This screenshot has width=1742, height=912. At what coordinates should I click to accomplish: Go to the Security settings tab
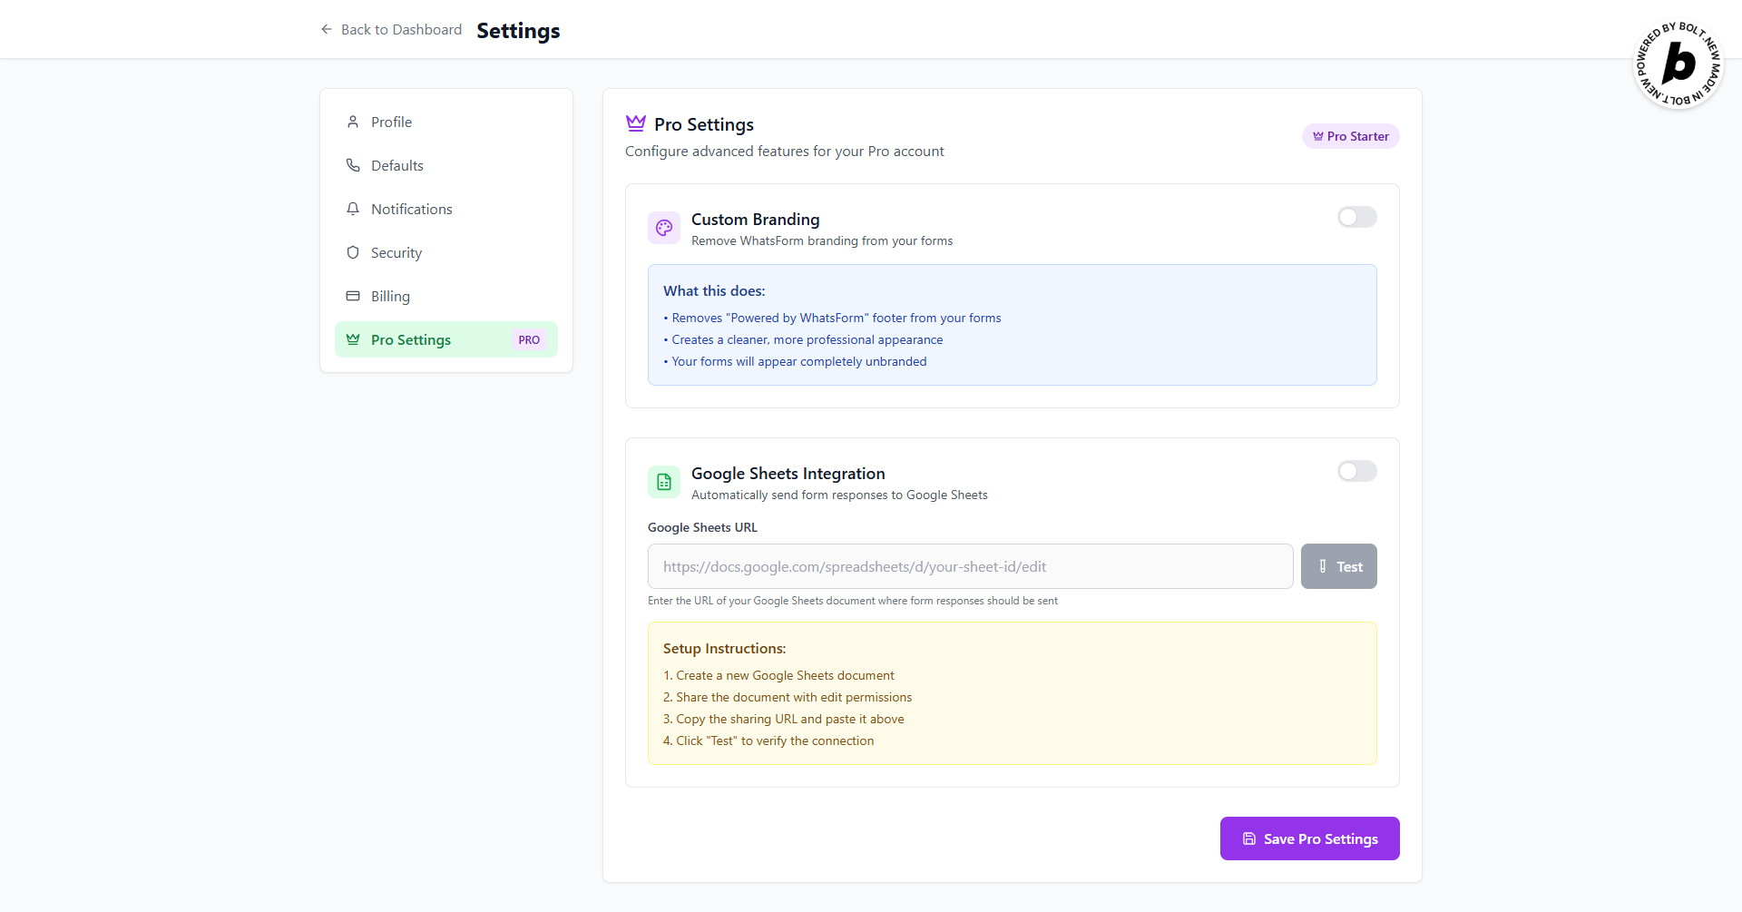pos(396,252)
